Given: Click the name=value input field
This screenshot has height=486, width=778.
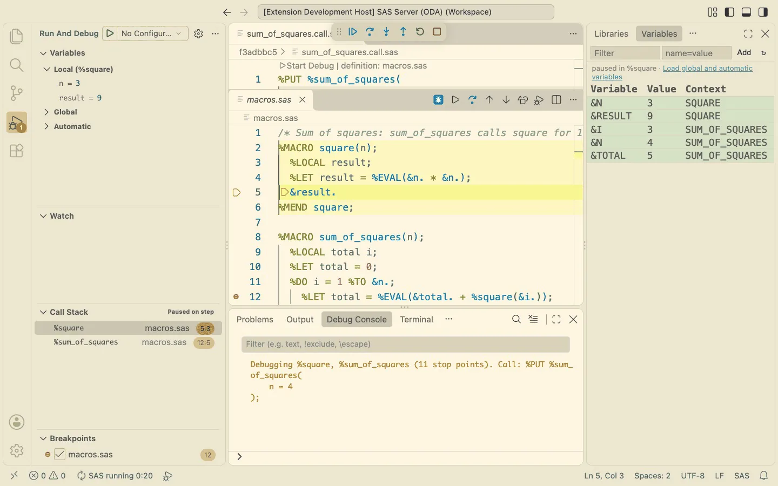Looking at the screenshot, I should pyautogui.click(x=696, y=53).
